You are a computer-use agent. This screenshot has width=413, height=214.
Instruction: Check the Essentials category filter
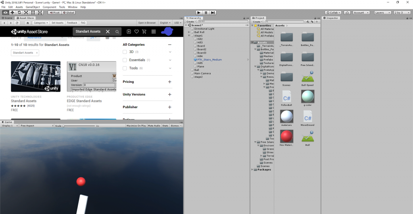[x=125, y=60]
